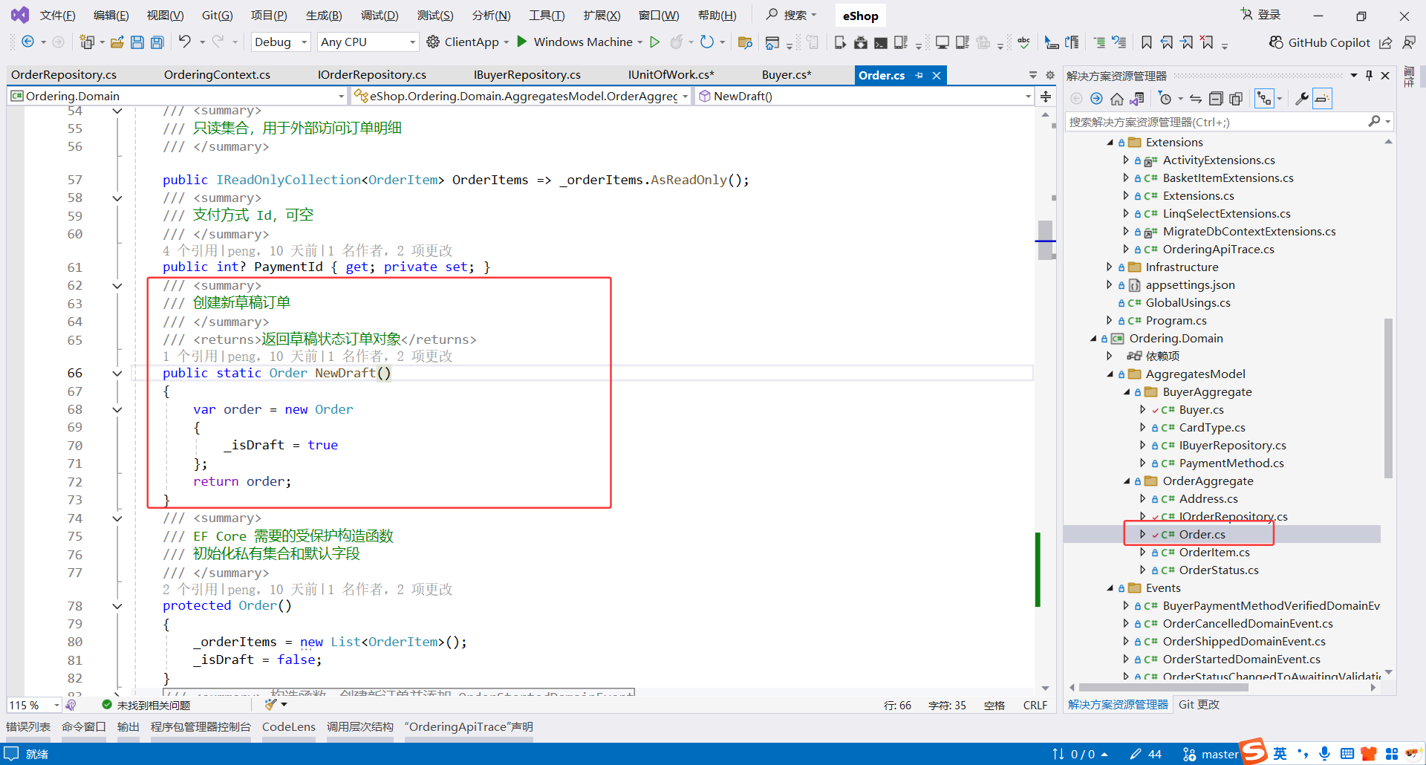Switch to the Buyer.cs* tab
1426x765 pixels.
click(x=787, y=75)
